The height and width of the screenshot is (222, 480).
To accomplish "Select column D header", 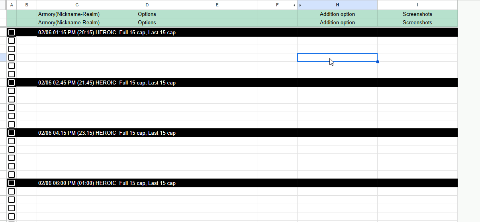I will (147, 5).
